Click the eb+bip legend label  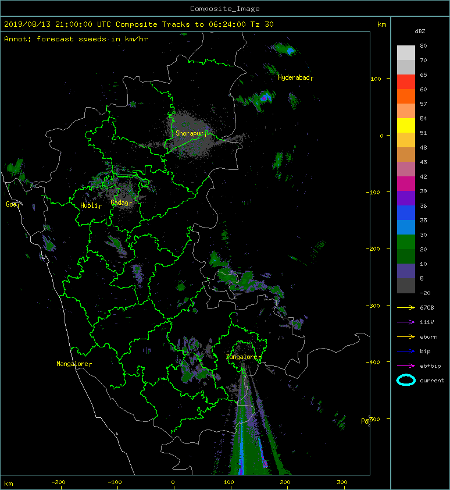pos(430,366)
